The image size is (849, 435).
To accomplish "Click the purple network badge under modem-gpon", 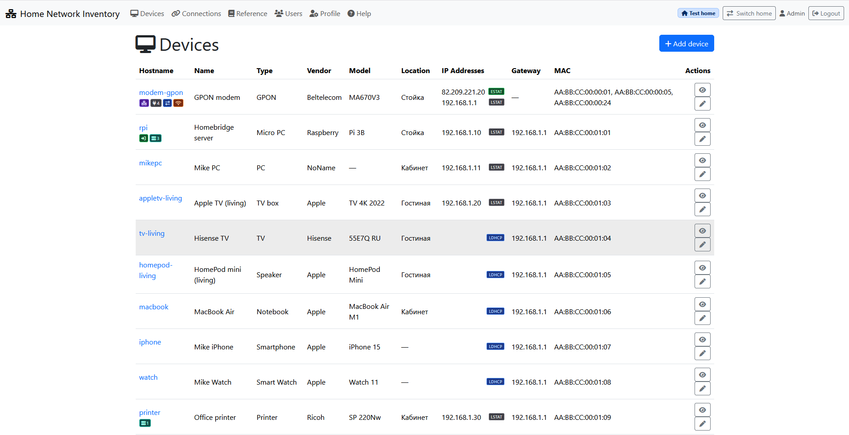I will click(144, 103).
